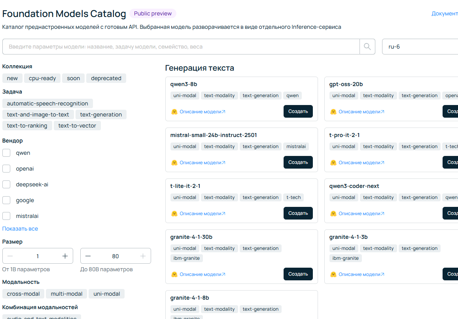Click text-modality tag on gpt-oss-20b card
The width and height of the screenshot is (458, 319).
378,96
